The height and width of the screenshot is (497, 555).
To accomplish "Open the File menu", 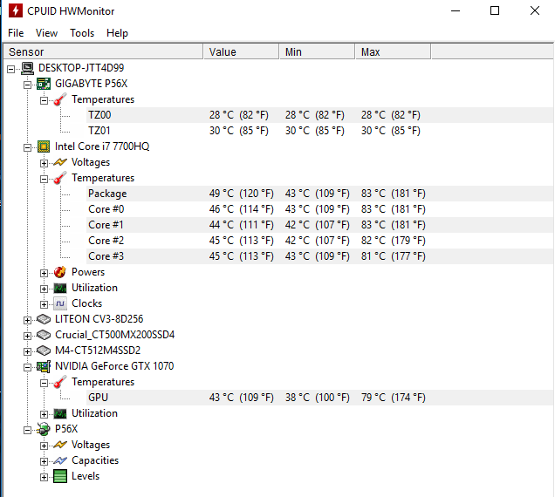I will [x=16, y=33].
